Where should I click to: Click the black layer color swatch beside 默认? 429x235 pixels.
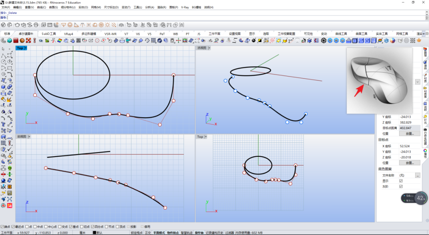point(95,233)
